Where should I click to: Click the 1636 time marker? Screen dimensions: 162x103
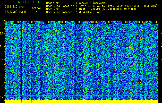point(94,22)
